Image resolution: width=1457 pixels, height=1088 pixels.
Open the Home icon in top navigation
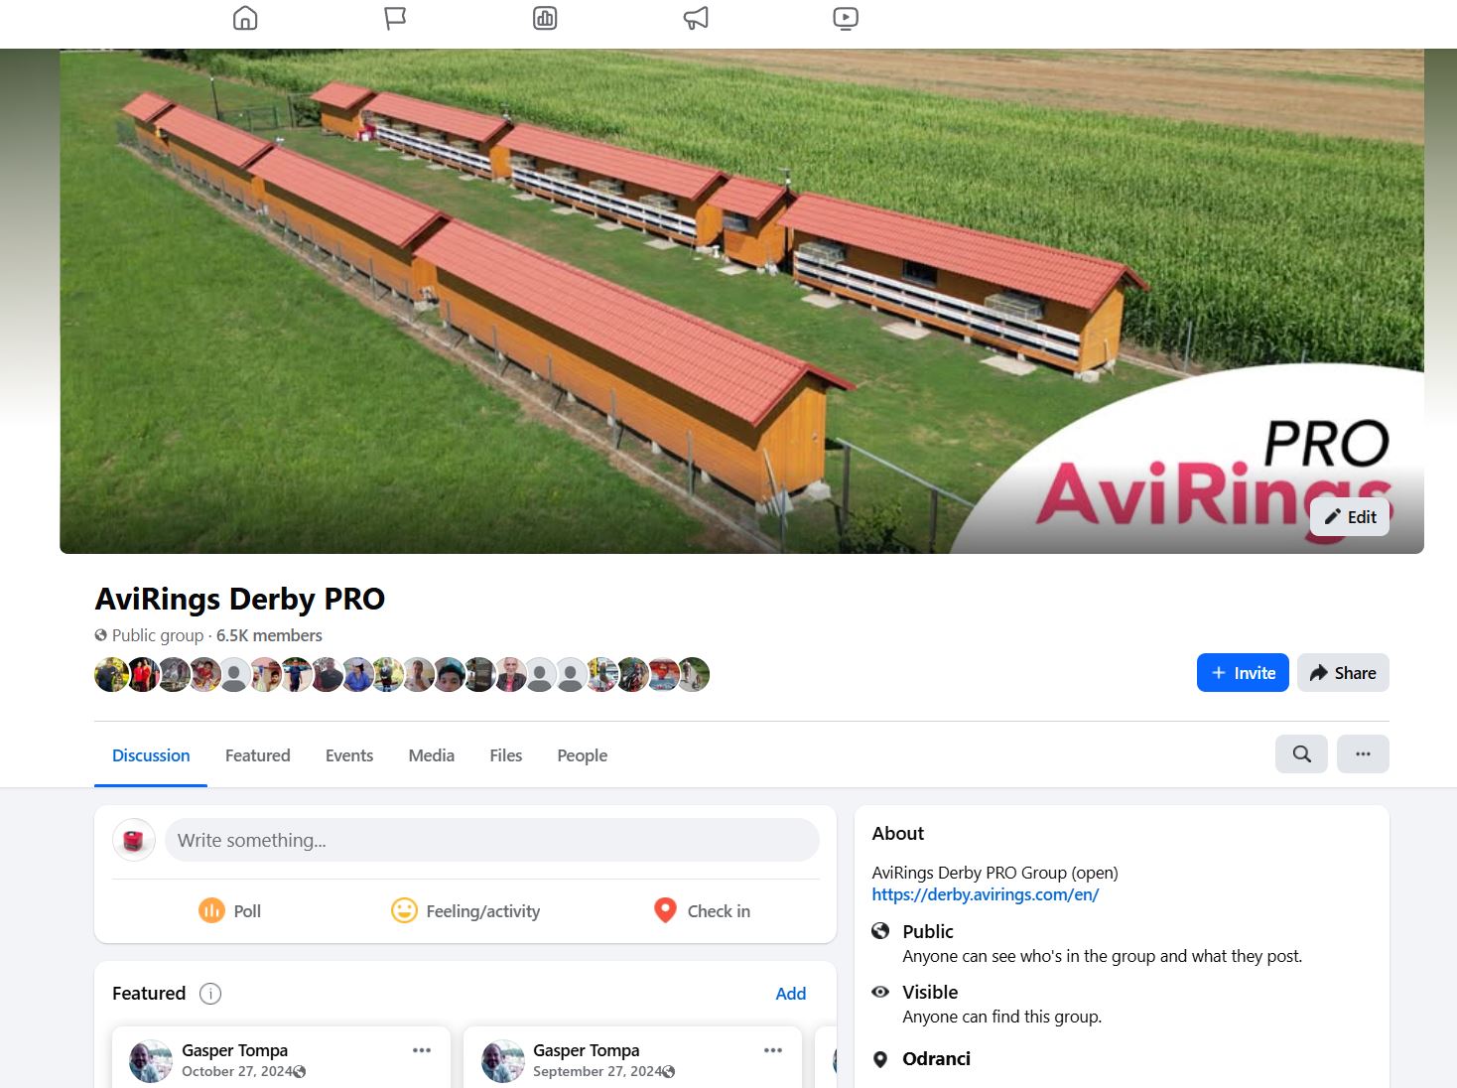click(245, 18)
